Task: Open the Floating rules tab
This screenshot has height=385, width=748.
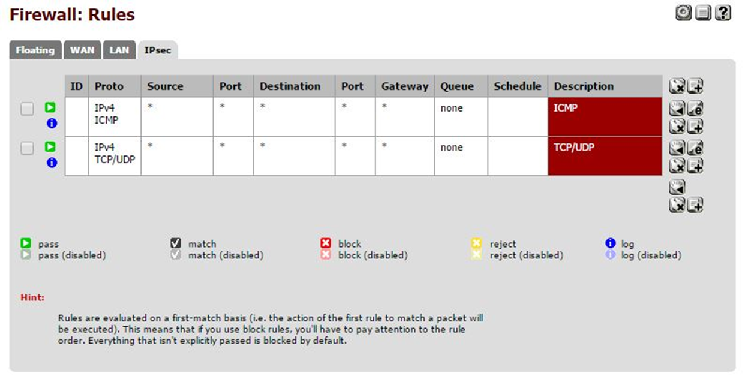Action: (x=35, y=50)
